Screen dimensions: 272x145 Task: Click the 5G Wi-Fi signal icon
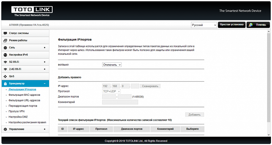tap(5, 62)
